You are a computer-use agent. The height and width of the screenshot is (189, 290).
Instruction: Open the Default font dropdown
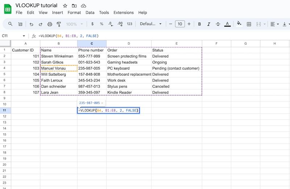click(x=150, y=24)
